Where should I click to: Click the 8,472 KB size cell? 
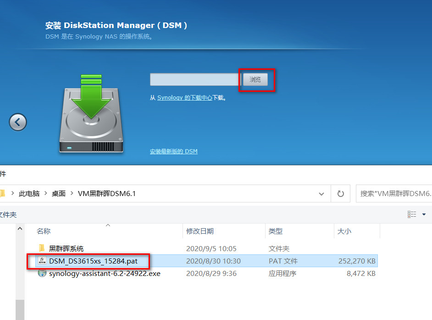tap(361, 273)
